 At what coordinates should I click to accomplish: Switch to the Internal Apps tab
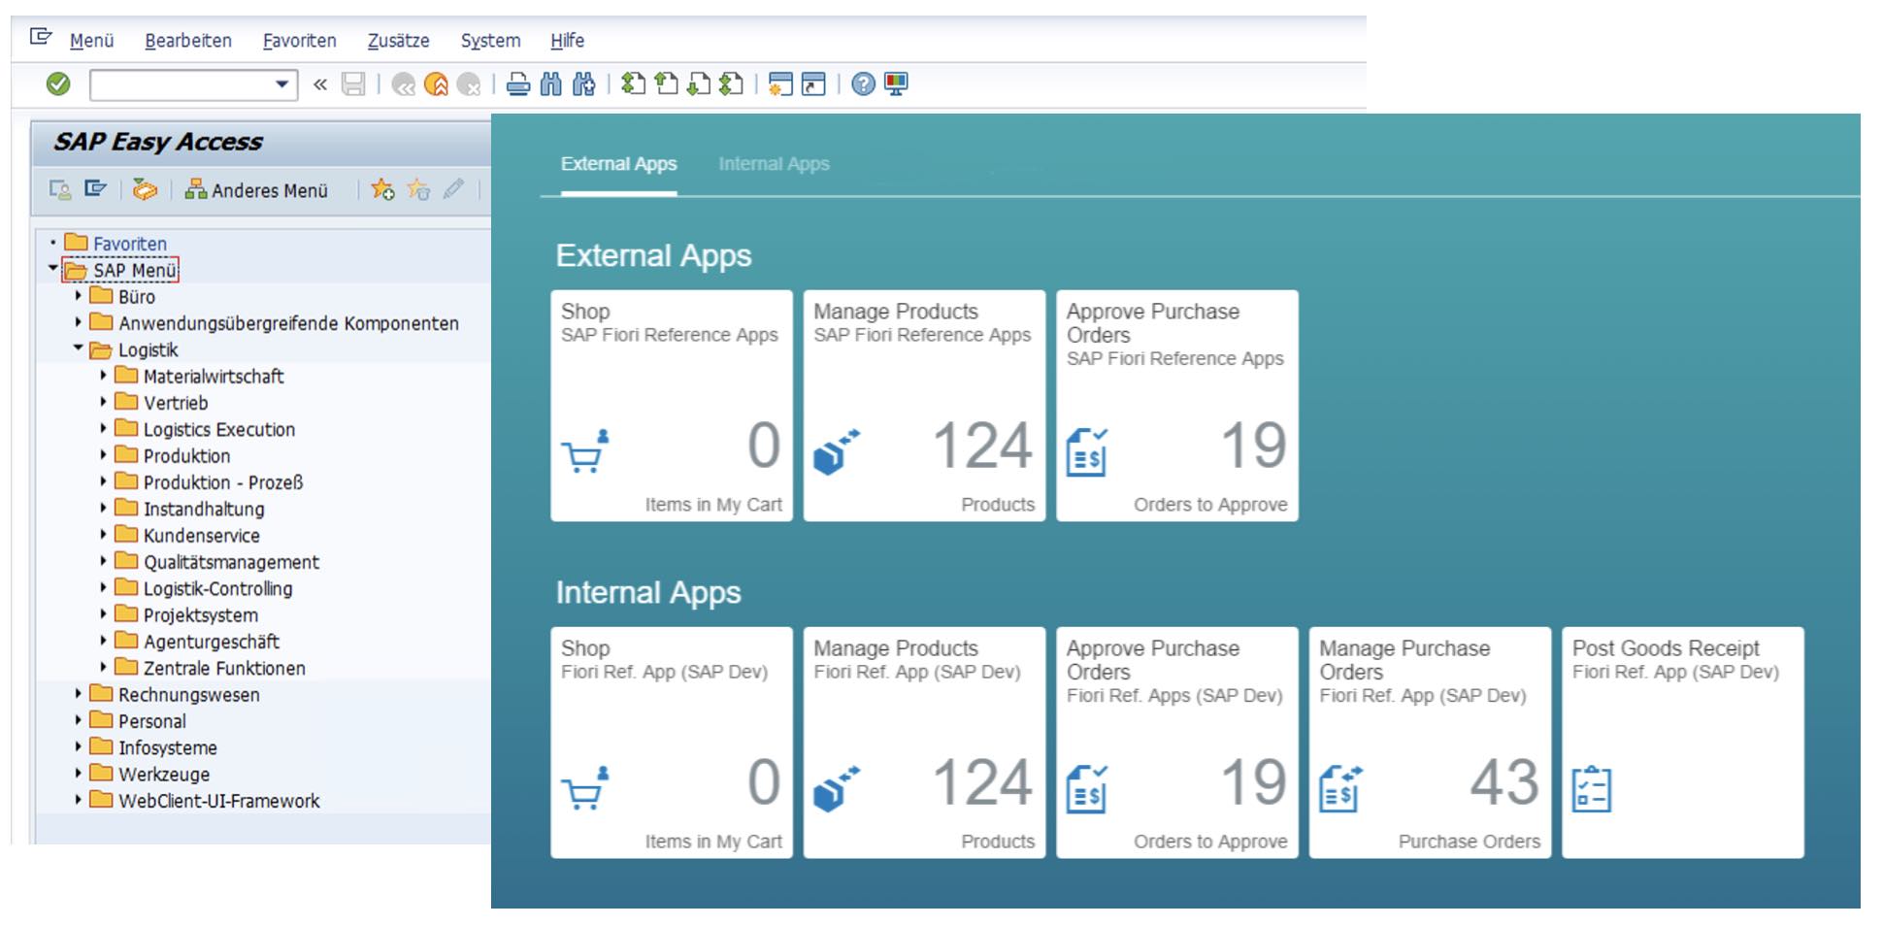coord(774,164)
